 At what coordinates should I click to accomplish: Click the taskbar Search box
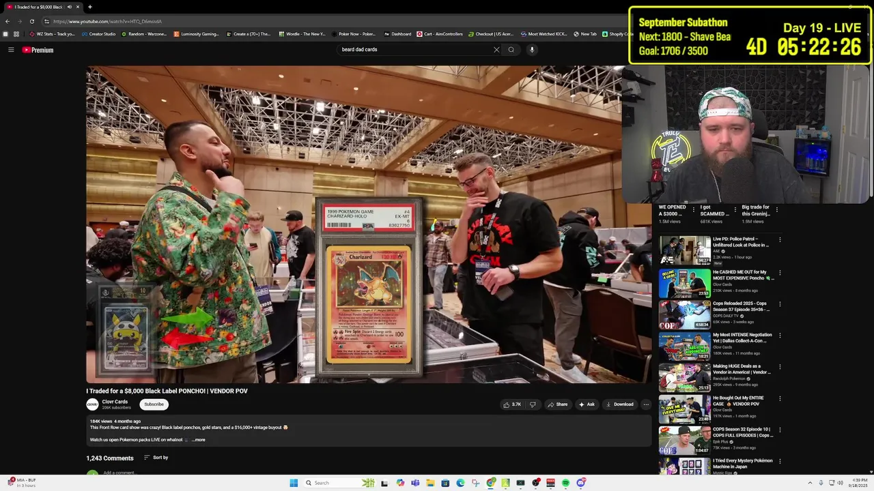(x=341, y=483)
